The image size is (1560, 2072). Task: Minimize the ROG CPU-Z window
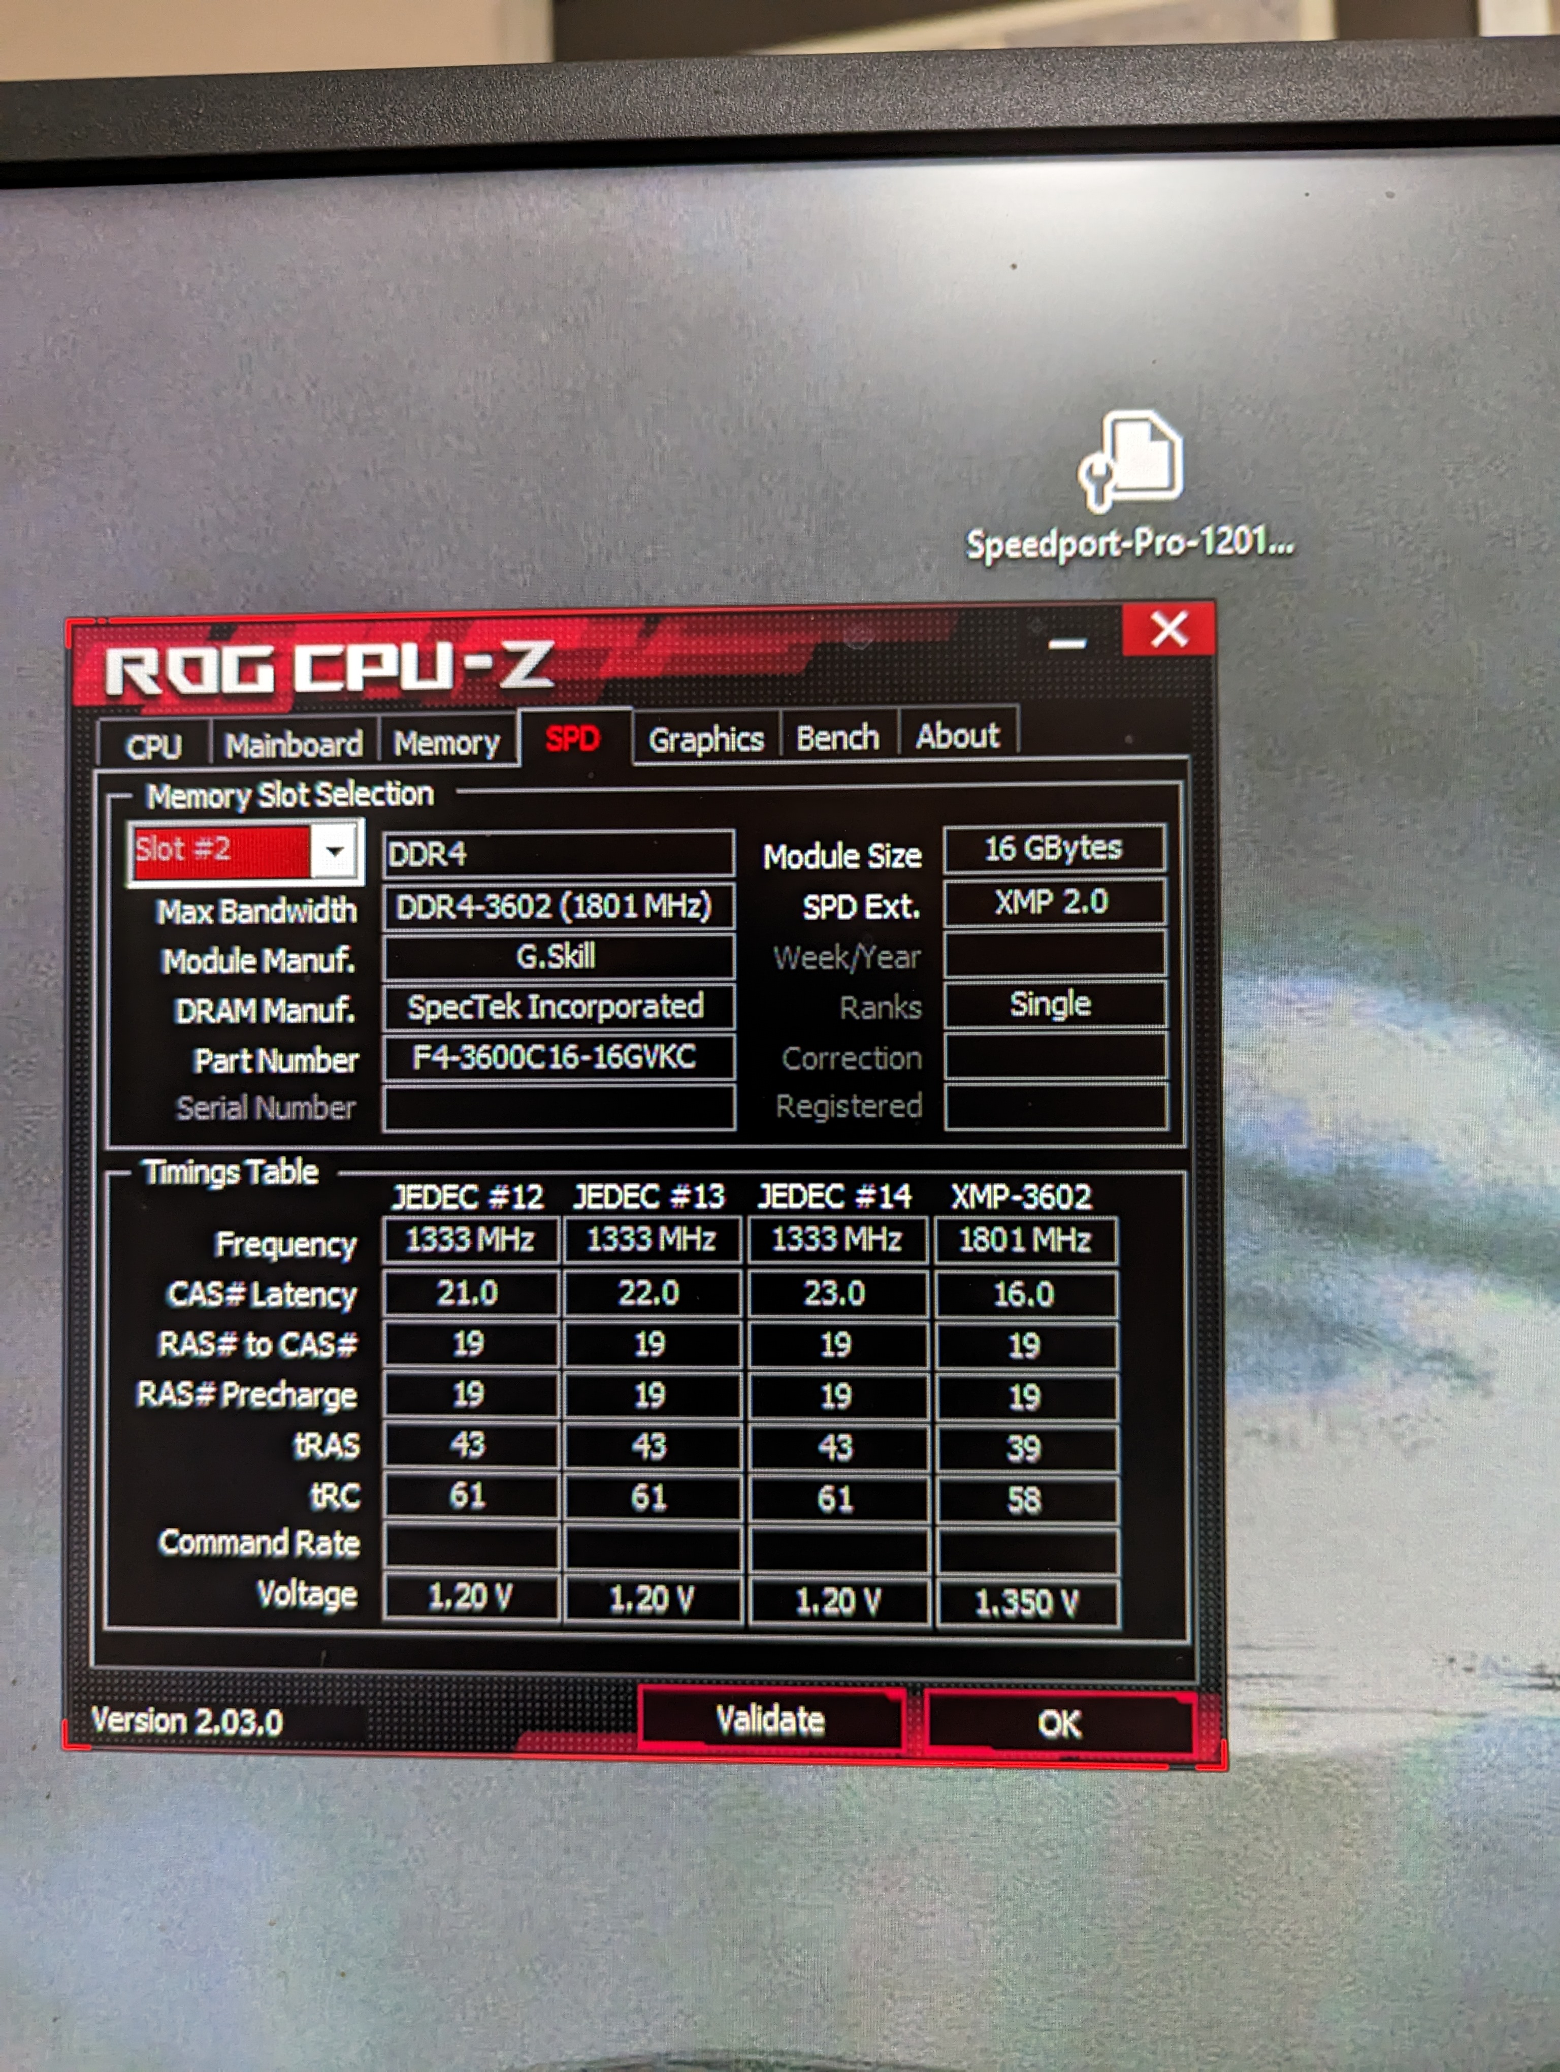(x=1066, y=643)
